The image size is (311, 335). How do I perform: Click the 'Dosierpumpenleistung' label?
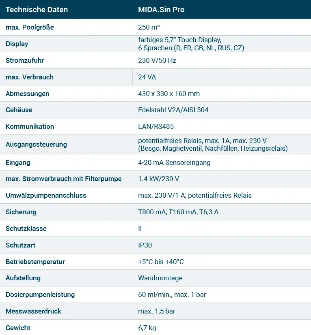tap(40, 294)
